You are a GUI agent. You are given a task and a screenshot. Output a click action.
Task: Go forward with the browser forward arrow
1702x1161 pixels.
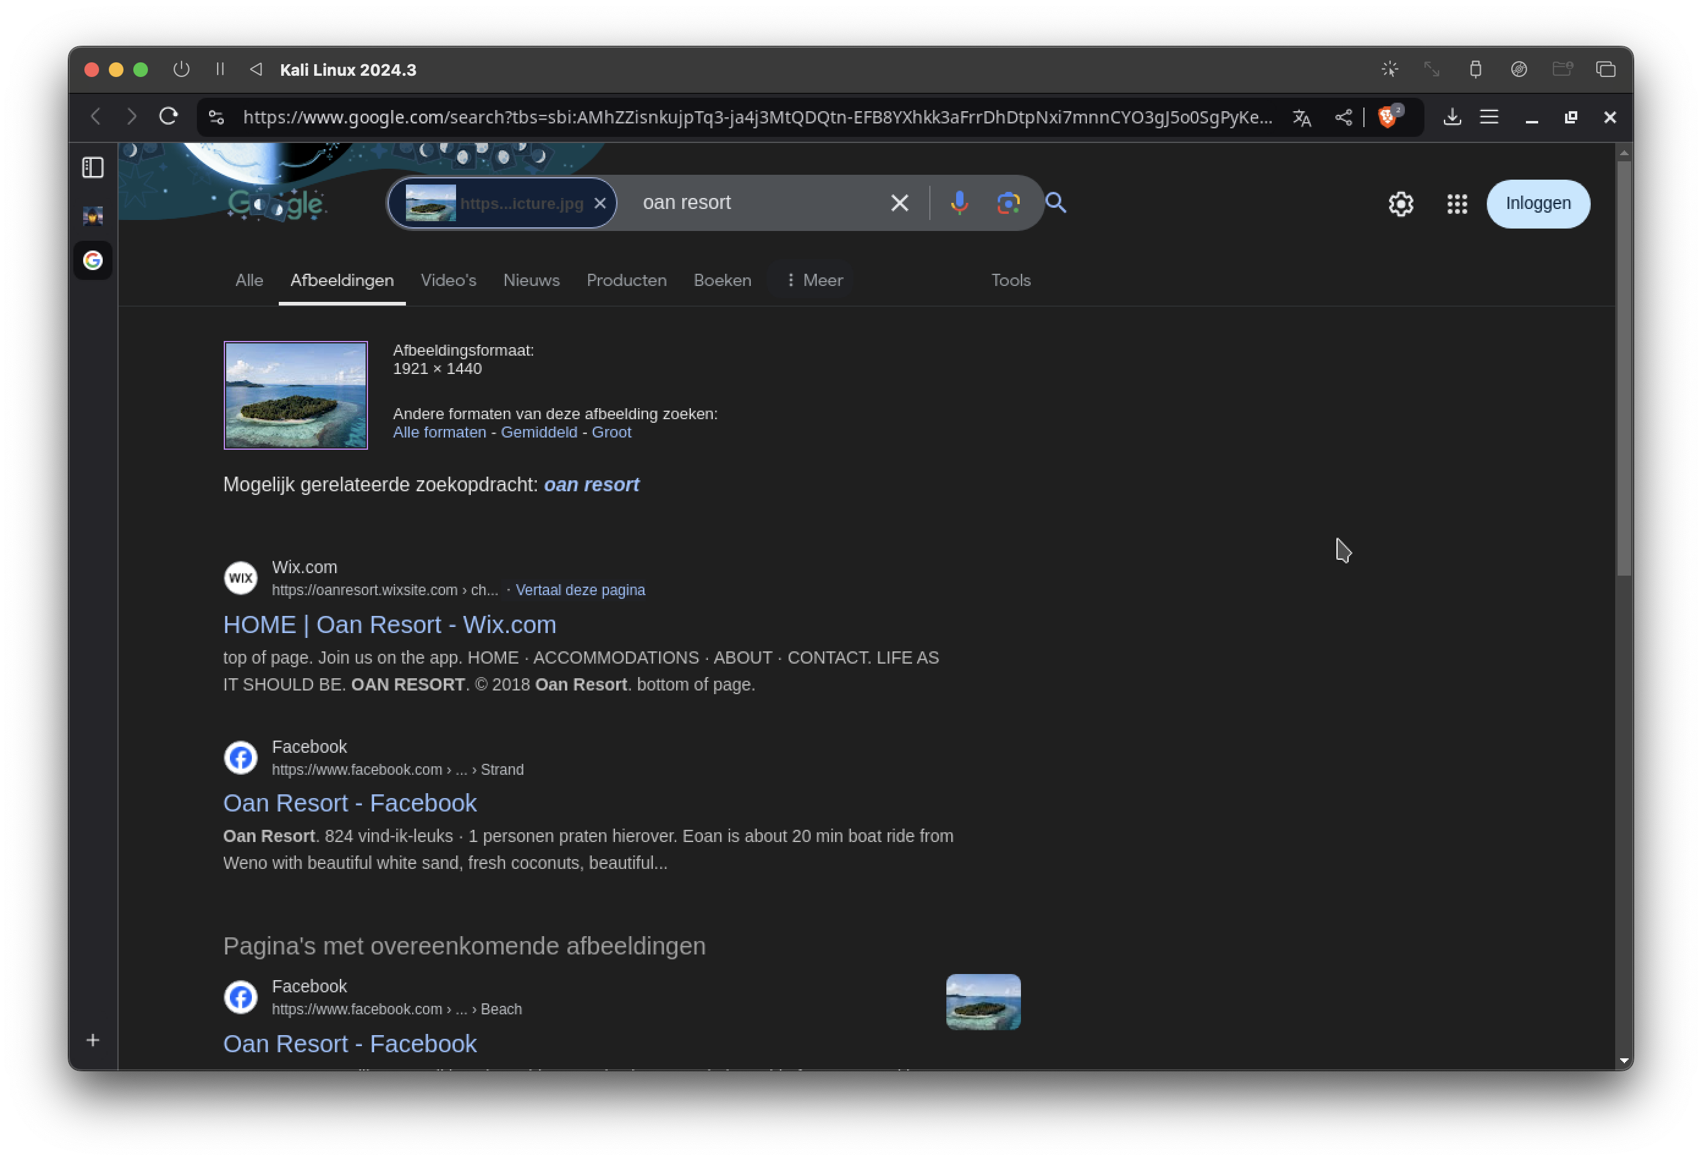[132, 117]
